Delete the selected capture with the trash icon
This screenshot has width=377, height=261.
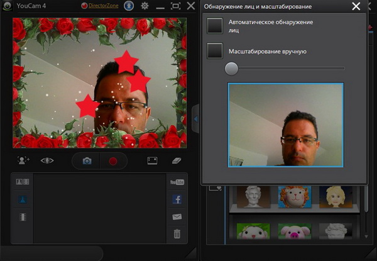[177, 234]
